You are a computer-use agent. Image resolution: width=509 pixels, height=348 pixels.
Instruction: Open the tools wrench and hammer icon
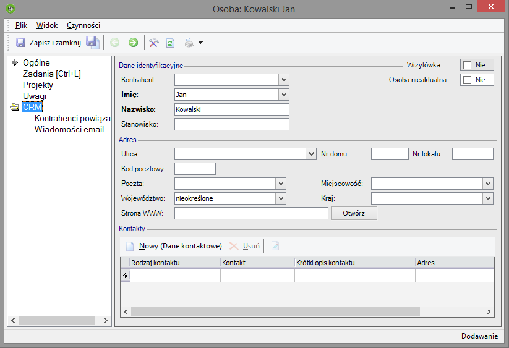tap(153, 43)
